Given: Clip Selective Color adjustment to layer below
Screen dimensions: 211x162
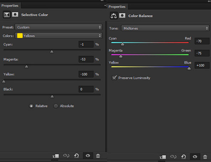Looking at the screenshot, I should tap(56, 156).
